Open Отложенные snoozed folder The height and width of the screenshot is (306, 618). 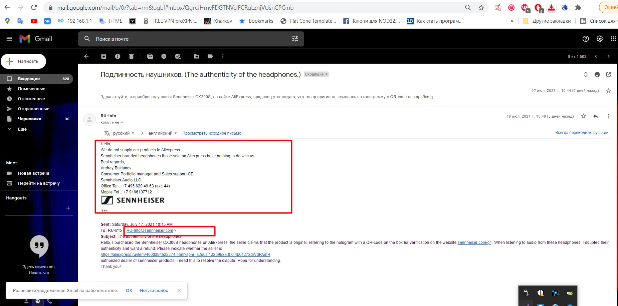(x=36, y=99)
